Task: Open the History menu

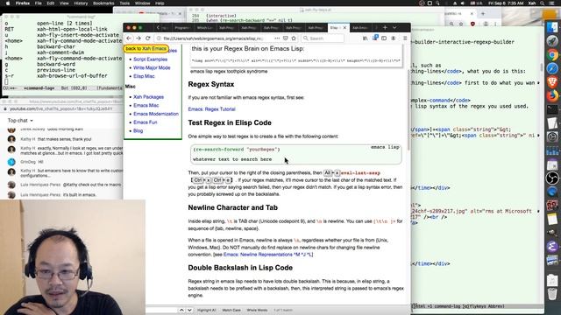Action: (81, 3)
